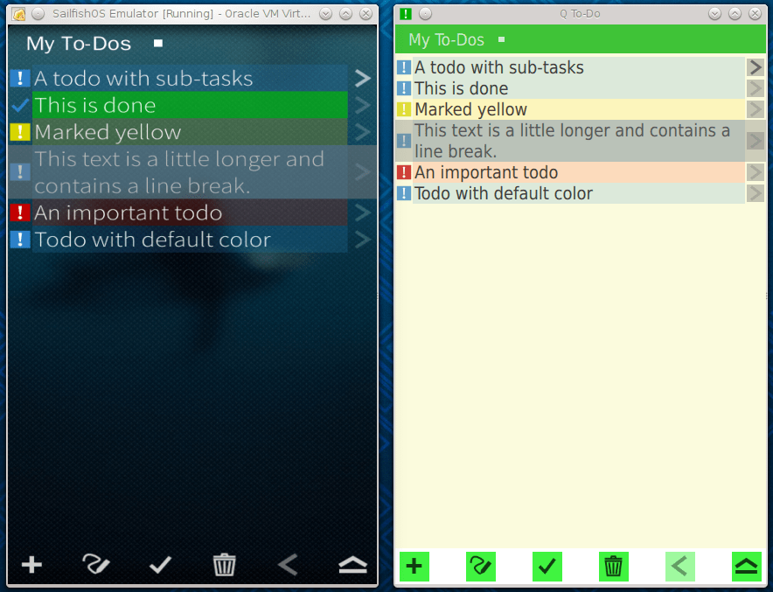Click the Q To-Do window title bar app icon
Screen dimensions: 773x592
coord(406,14)
